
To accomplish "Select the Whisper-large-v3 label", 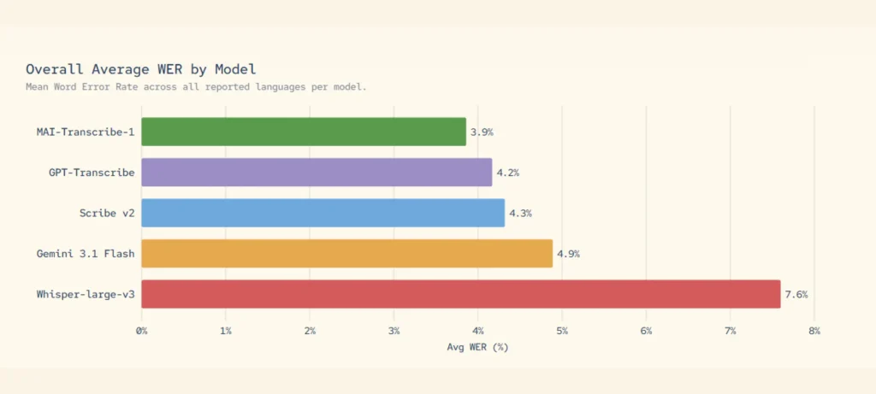I will (86, 294).
